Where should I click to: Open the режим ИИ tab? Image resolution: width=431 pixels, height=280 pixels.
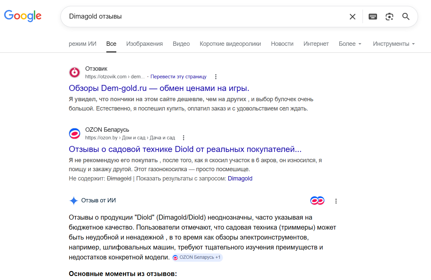[x=82, y=44]
